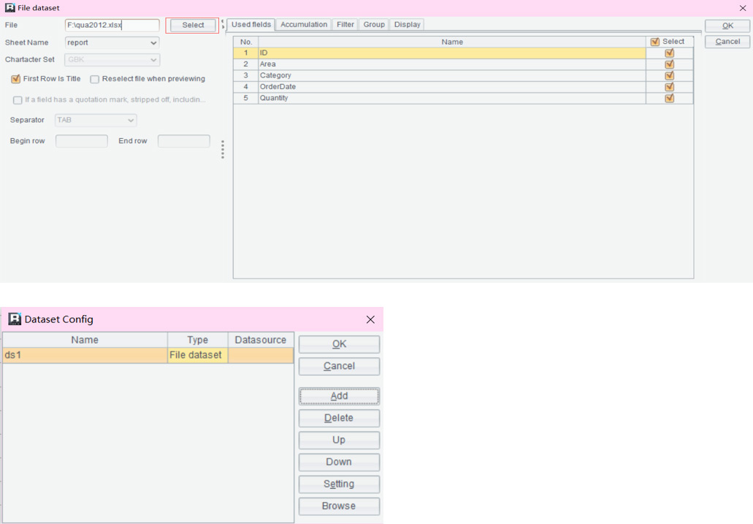Click the Name column header in fields table
The height and width of the screenshot is (524, 753).
pyautogui.click(x=452, y=42)
